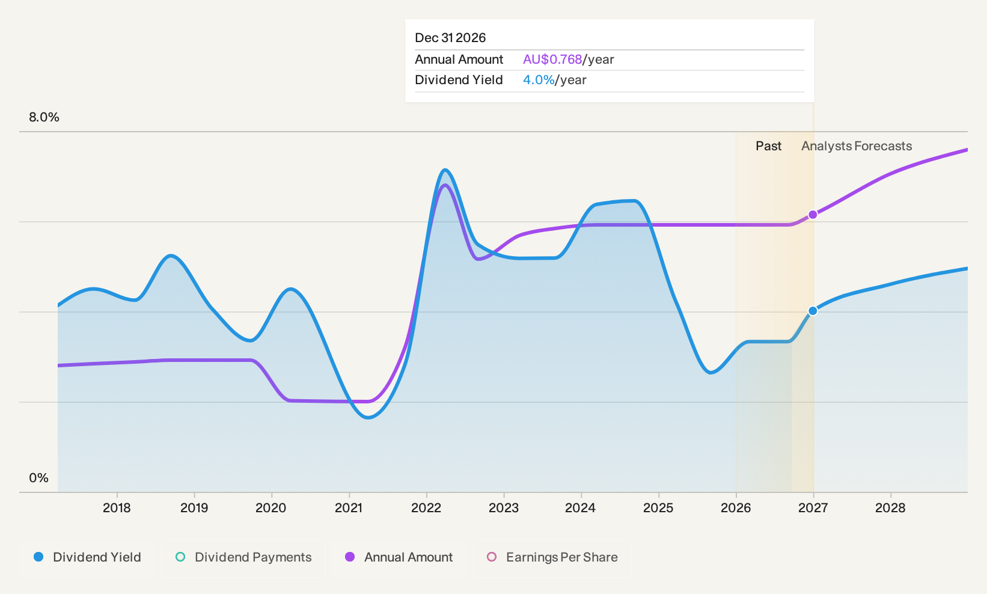Click the 8.0% y-axis label
The height and width of the screenshot is (594, 987).
point(44,117)
